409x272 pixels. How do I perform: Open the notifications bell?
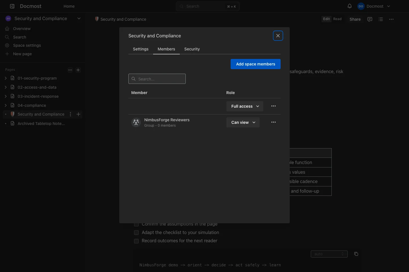350,6
